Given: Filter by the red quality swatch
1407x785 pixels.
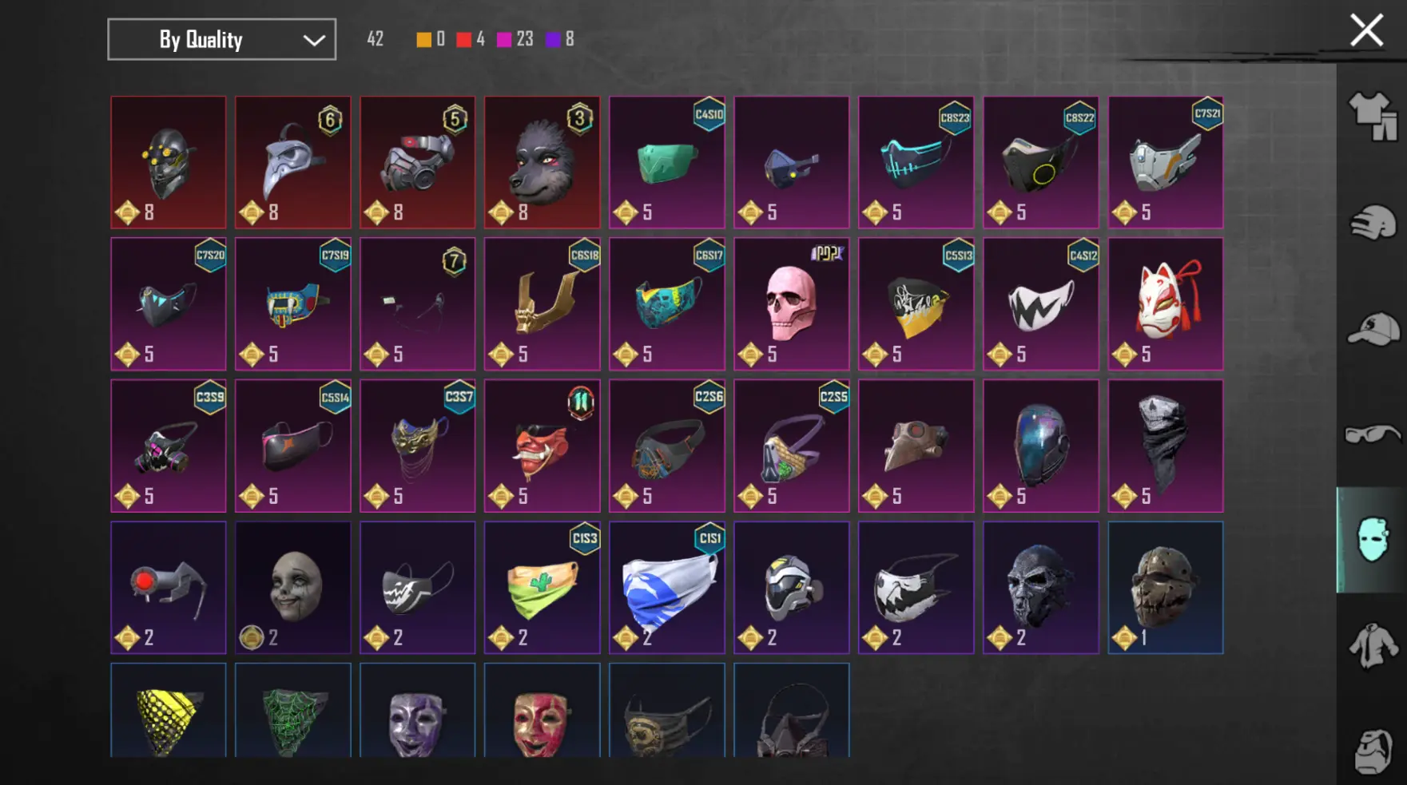Looking at the screenshot, I should [x=463, y=39].
